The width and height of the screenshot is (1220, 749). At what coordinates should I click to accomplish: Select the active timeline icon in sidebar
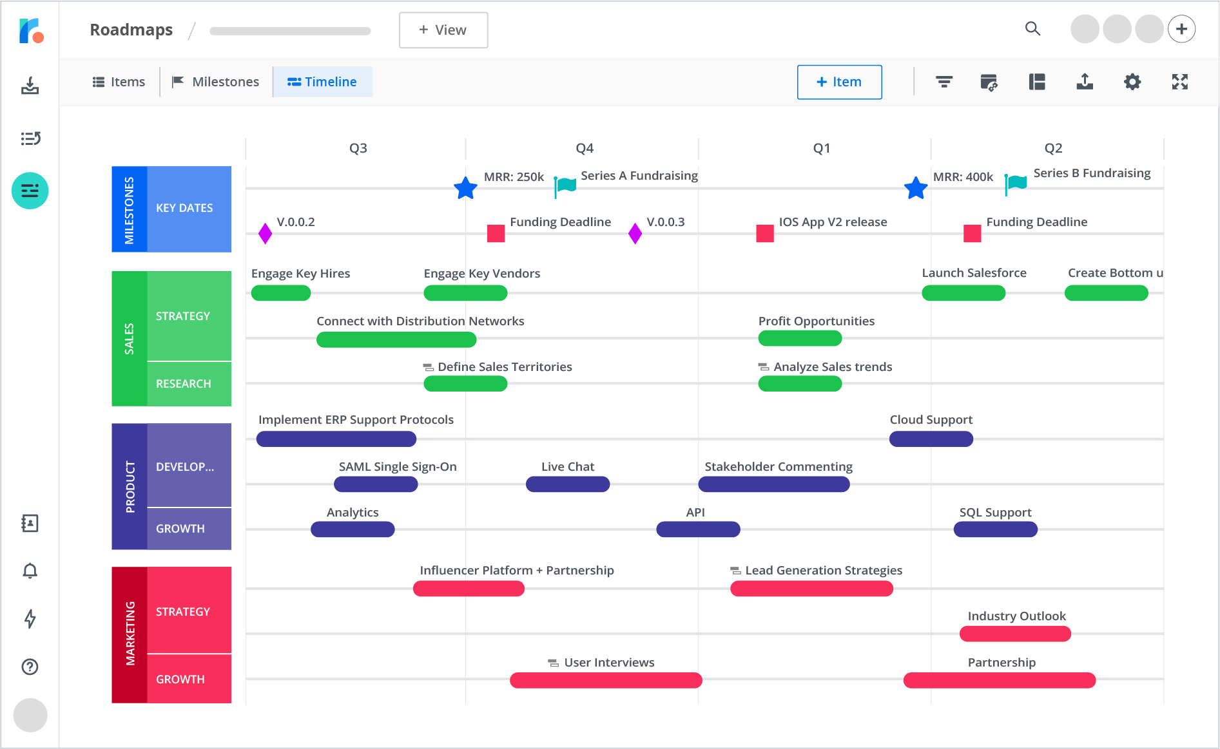click(30, 191)
